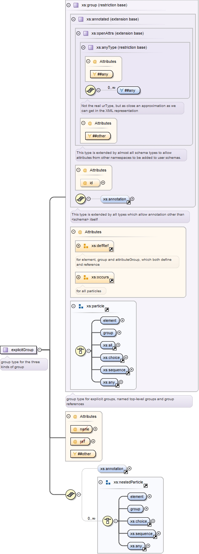Collapse the xs:annotated extension base box
Viewport: 199px width, 554px height.
[x=73, y=19]
